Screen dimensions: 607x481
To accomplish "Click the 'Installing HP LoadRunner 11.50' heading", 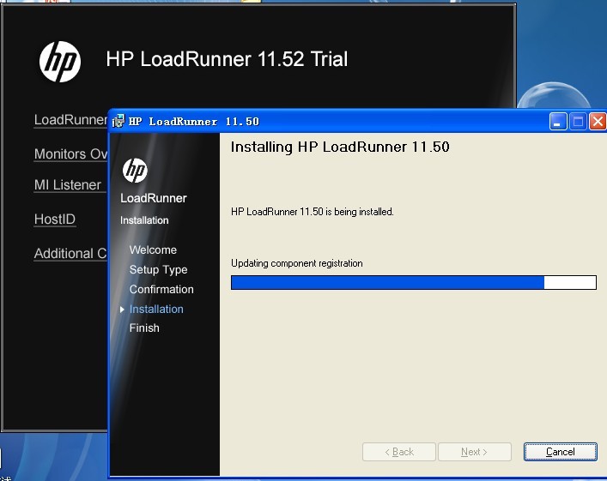I will 340,147.
